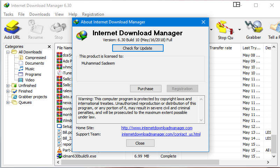The image size is (280, 168).
Task: Select the All Downloads folder
Action: [x=30, y=52]
